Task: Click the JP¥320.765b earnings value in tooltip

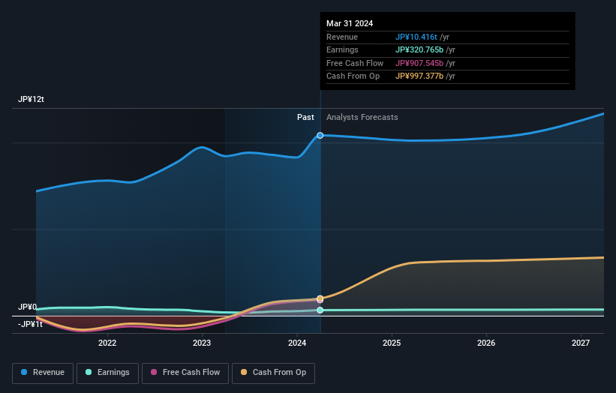Action: (419, 49)
